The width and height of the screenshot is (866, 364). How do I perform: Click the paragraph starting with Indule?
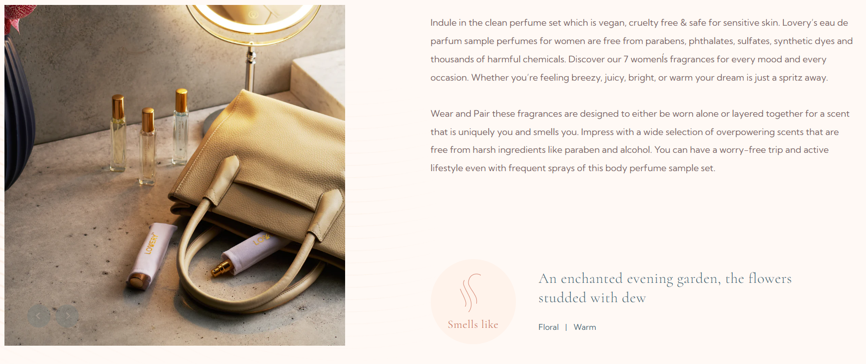[641, 50]
